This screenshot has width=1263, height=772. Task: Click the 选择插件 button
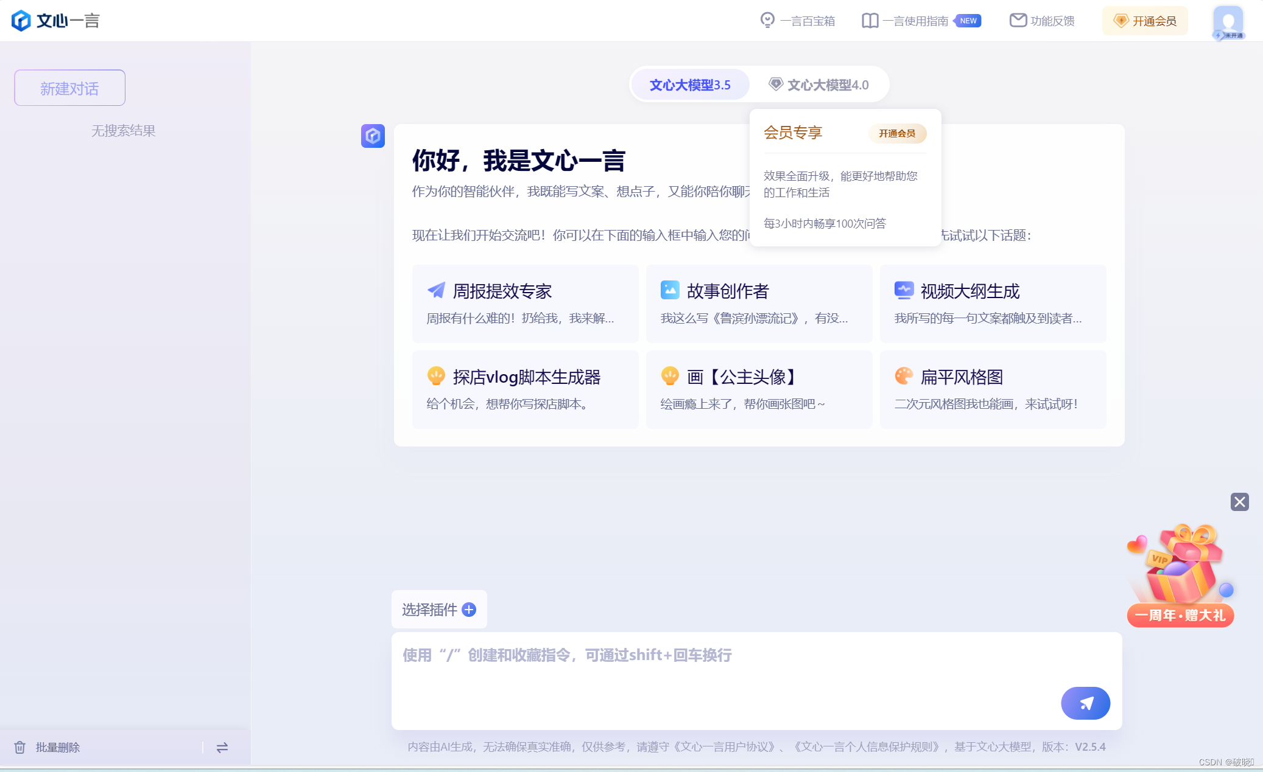(439, 610)
